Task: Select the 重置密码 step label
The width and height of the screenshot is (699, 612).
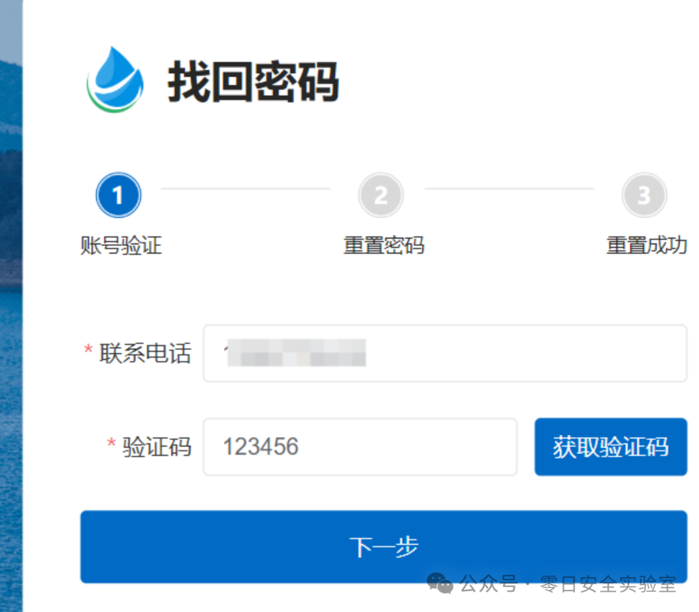Action: coord(382,246)
